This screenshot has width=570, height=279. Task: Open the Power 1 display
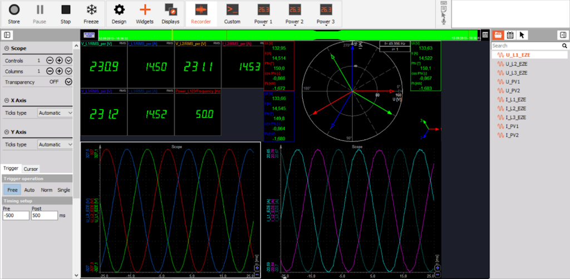(x=263, y=14)
